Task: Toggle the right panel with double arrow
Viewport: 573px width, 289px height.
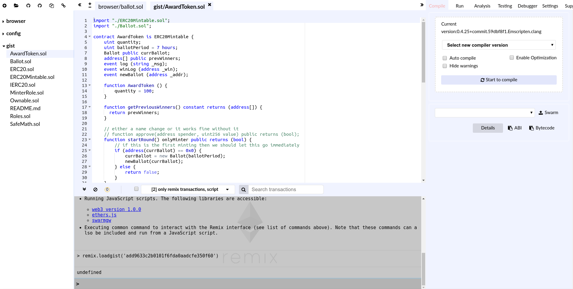Action: pyautogui.click(x=422, y=5)
